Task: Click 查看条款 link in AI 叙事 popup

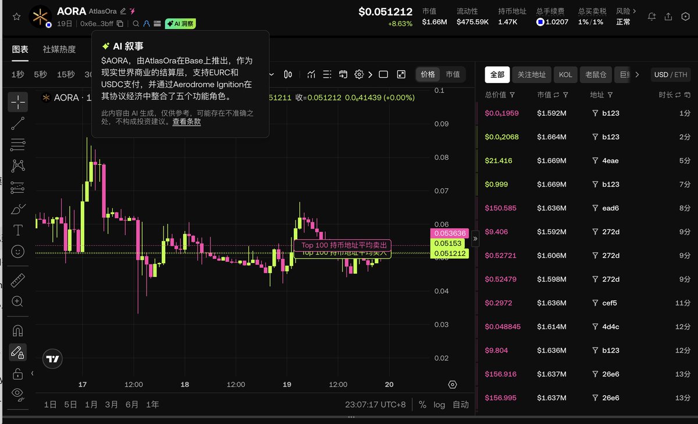Action: (186, 122)
